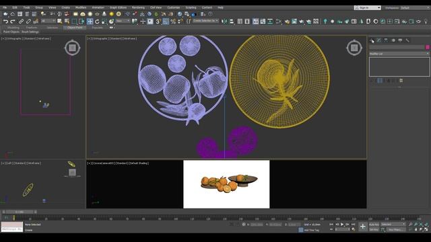The width and height of the screenshot is (431, 242).
Task: Toggle Percent Snap in main toolbar
Action: (173, 22)
